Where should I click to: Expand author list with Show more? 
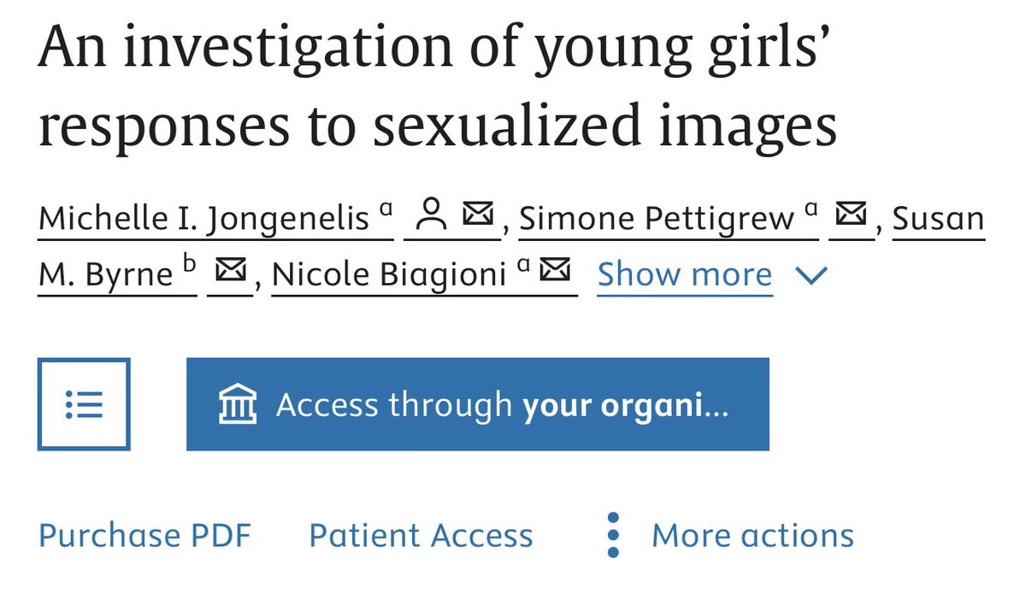pyautogui.click(x=685, y=275)
